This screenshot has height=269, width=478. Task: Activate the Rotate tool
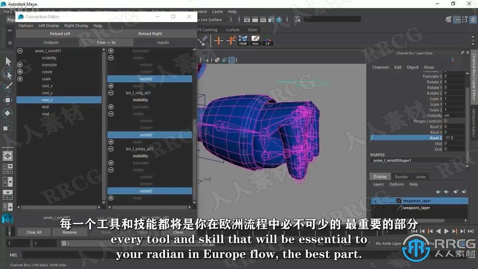(8, 113)
